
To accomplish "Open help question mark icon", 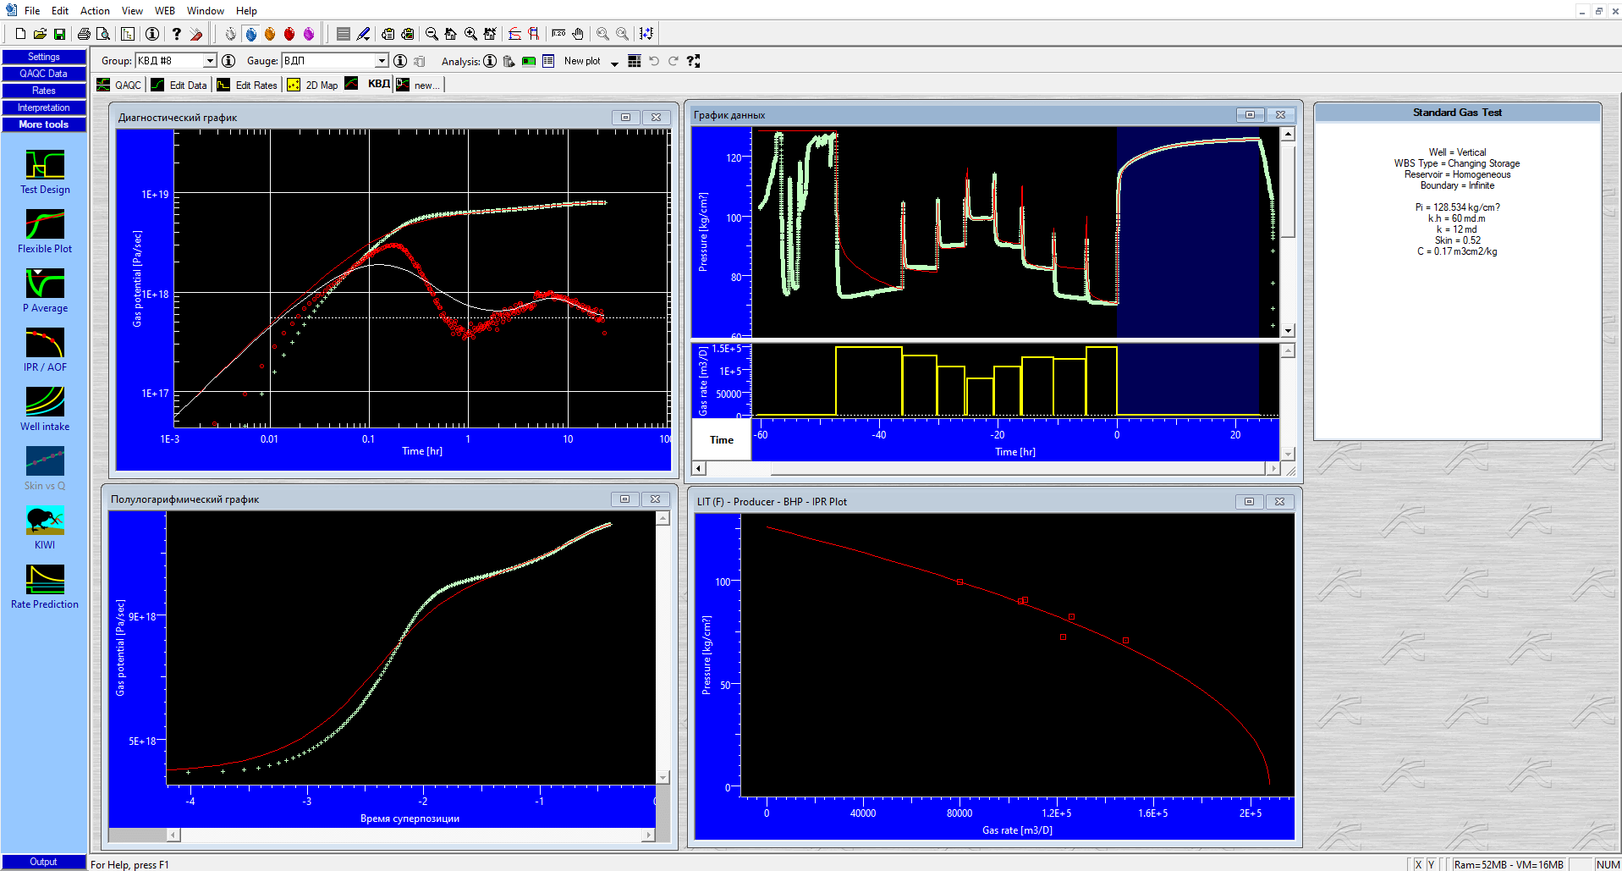I will click(x=176, y=34).
